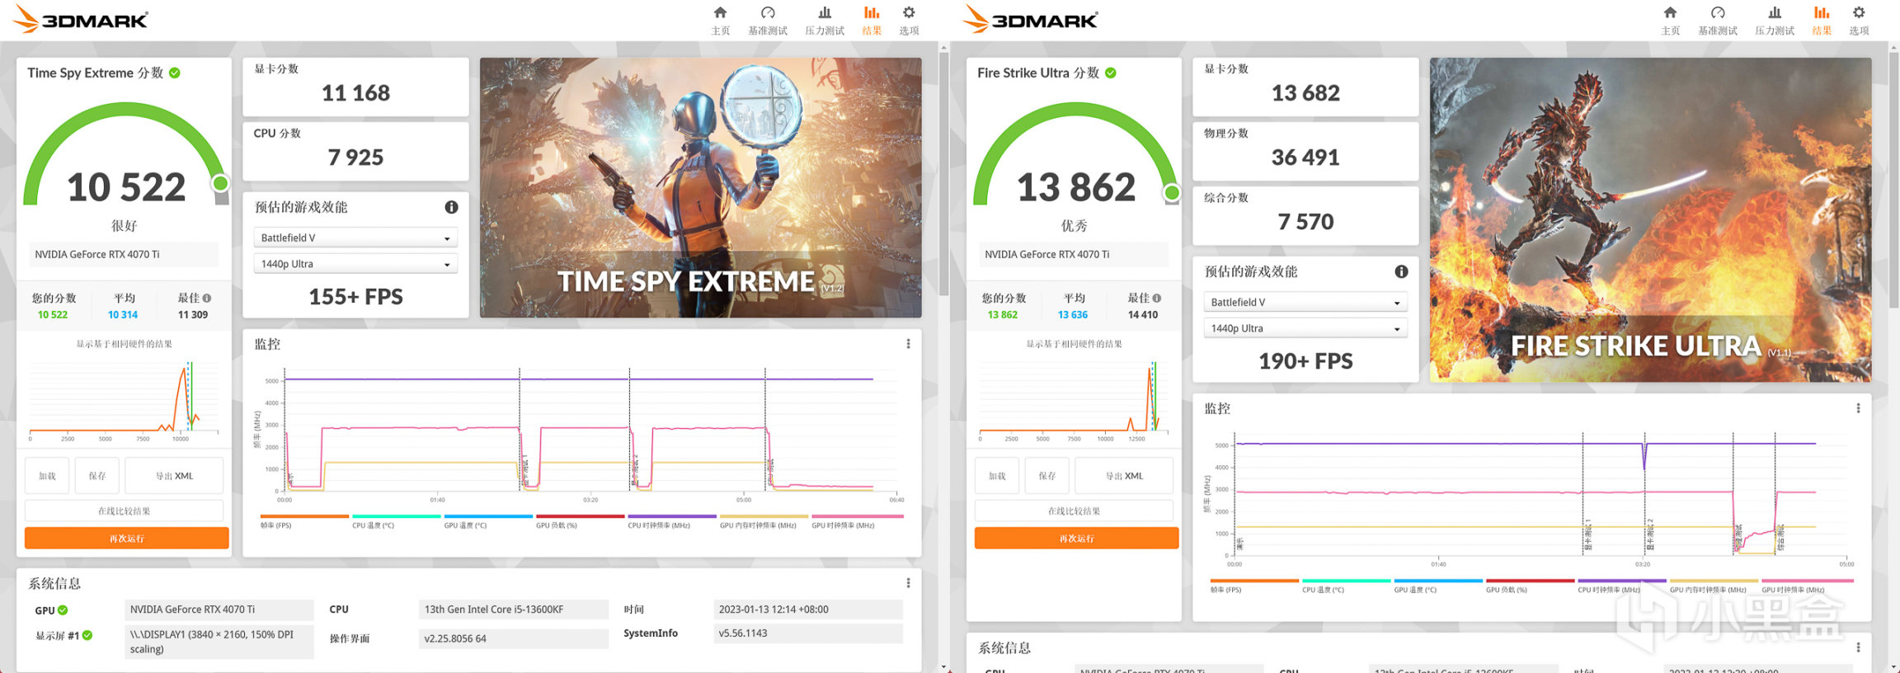
Task: Toggle GPU 温度 legend in Time Spy chart
Action: tap(488, 521)
